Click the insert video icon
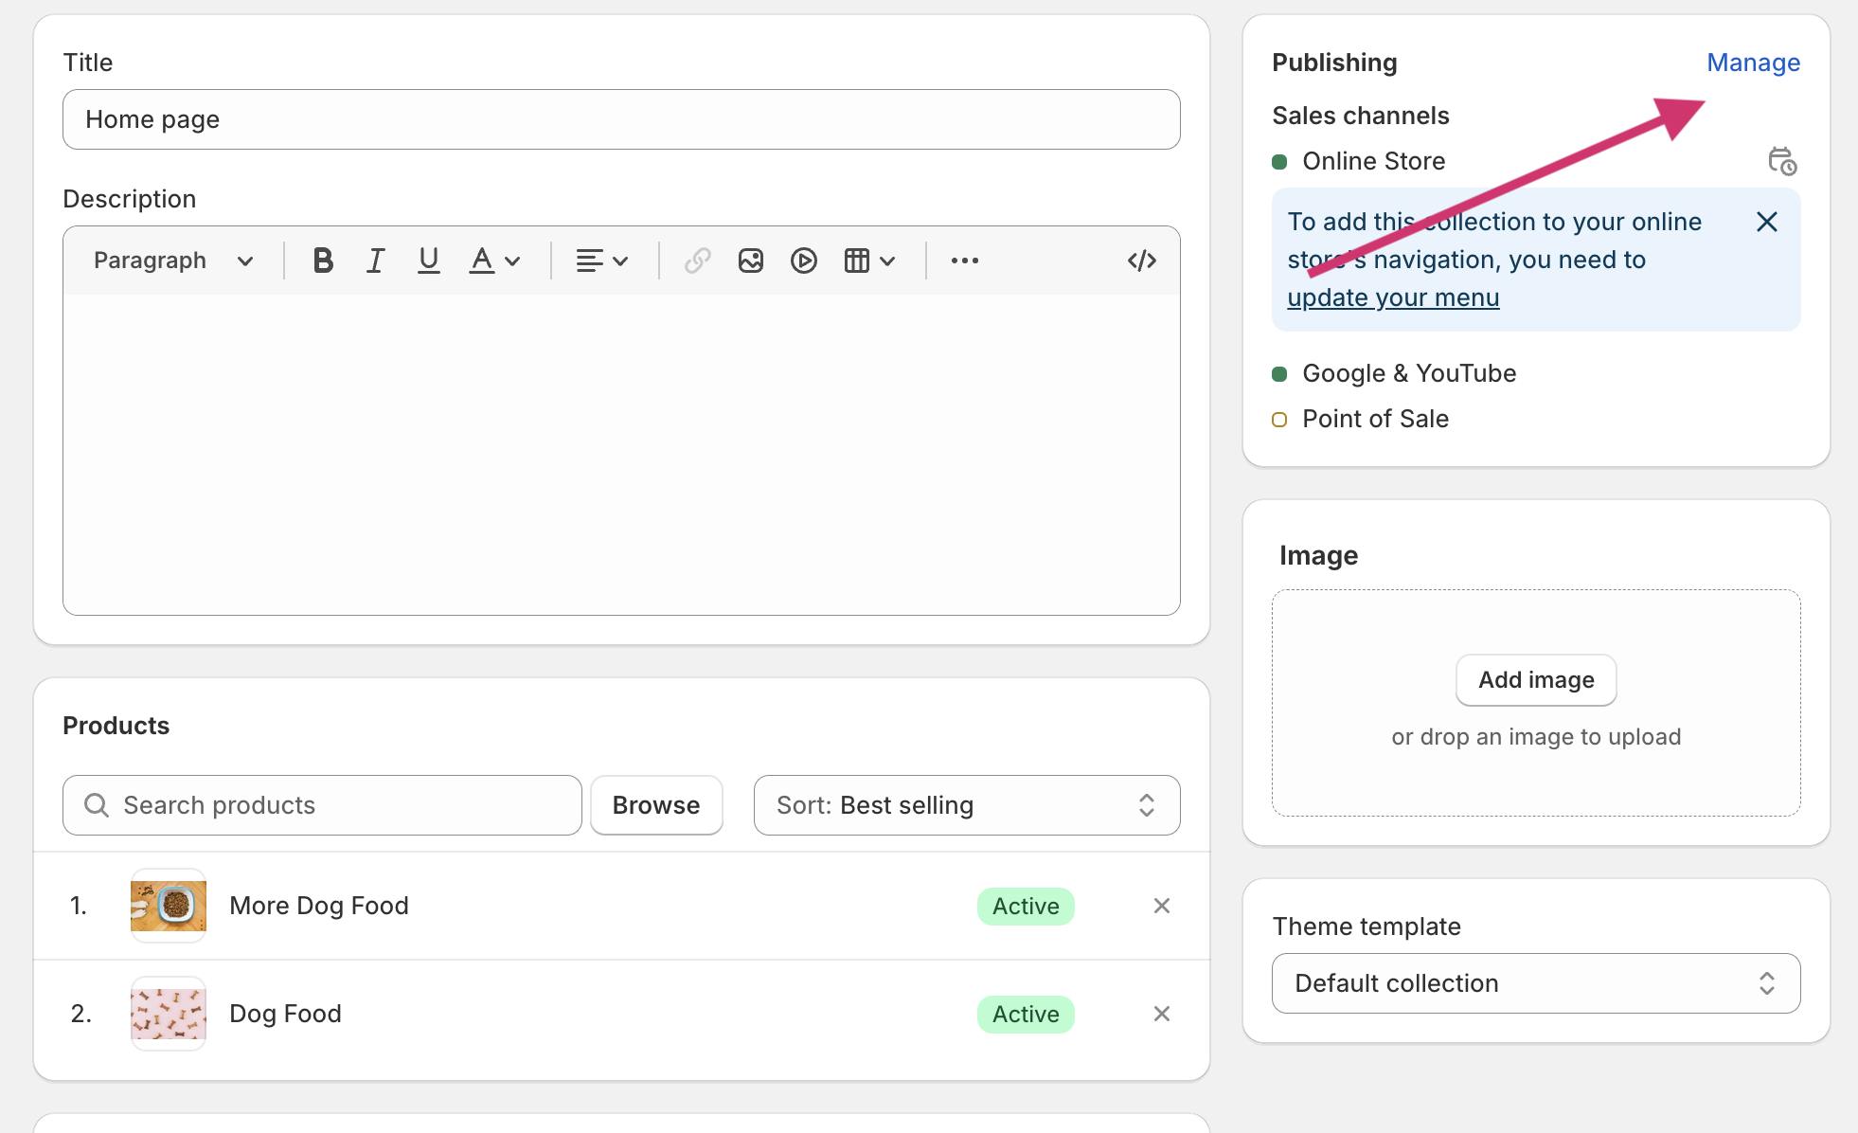Viewport: 1858px width, 1133px height. (804, 261)
